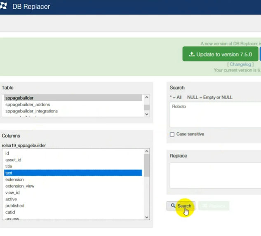
Task: Enable the Case sensitive checkbox
Action: [x=172, y=134]
